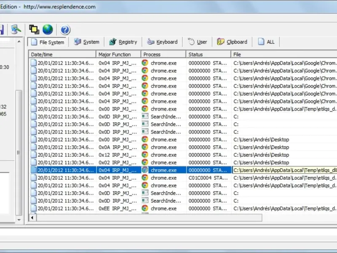The image size is (337, 253).
Task: Click the document icon of the highlighted row
Action: [34, 170]
